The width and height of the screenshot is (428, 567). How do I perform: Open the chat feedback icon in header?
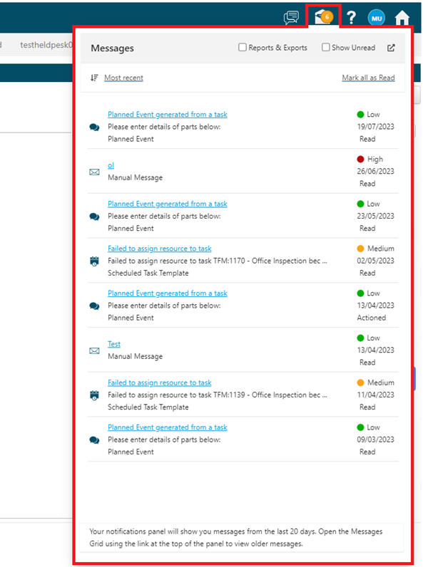tap(290, 17)
